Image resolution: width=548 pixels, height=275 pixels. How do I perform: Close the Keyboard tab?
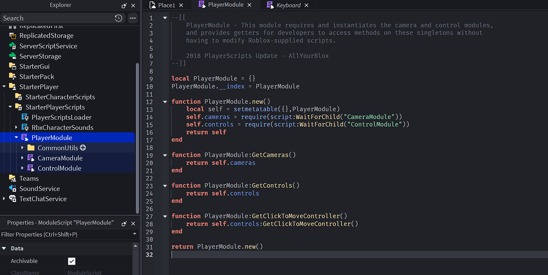pos(307,5)
